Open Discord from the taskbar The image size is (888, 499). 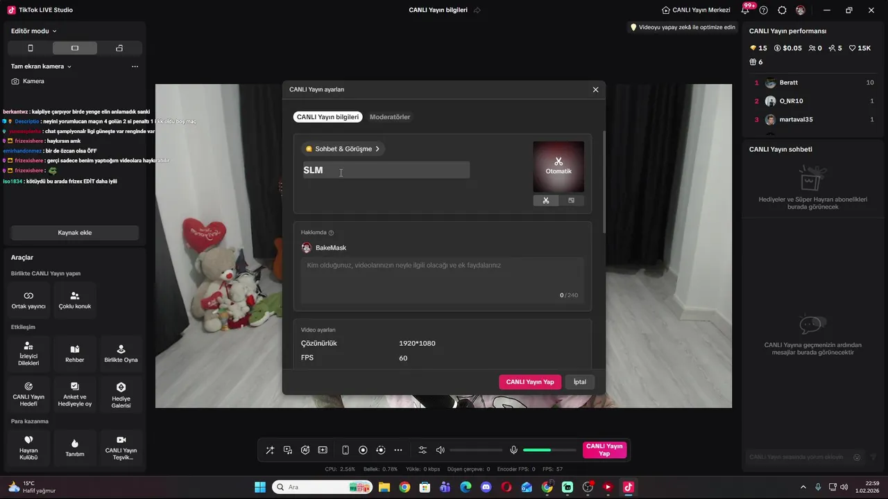tap(486, 487)
